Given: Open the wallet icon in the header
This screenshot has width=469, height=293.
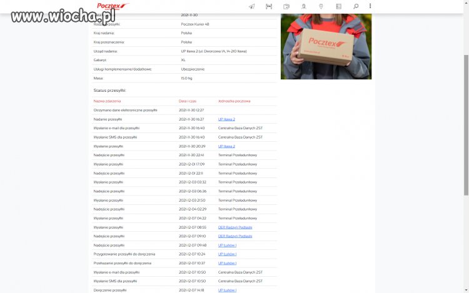Looking at the screenshot, I should click(x=286, y=6).
